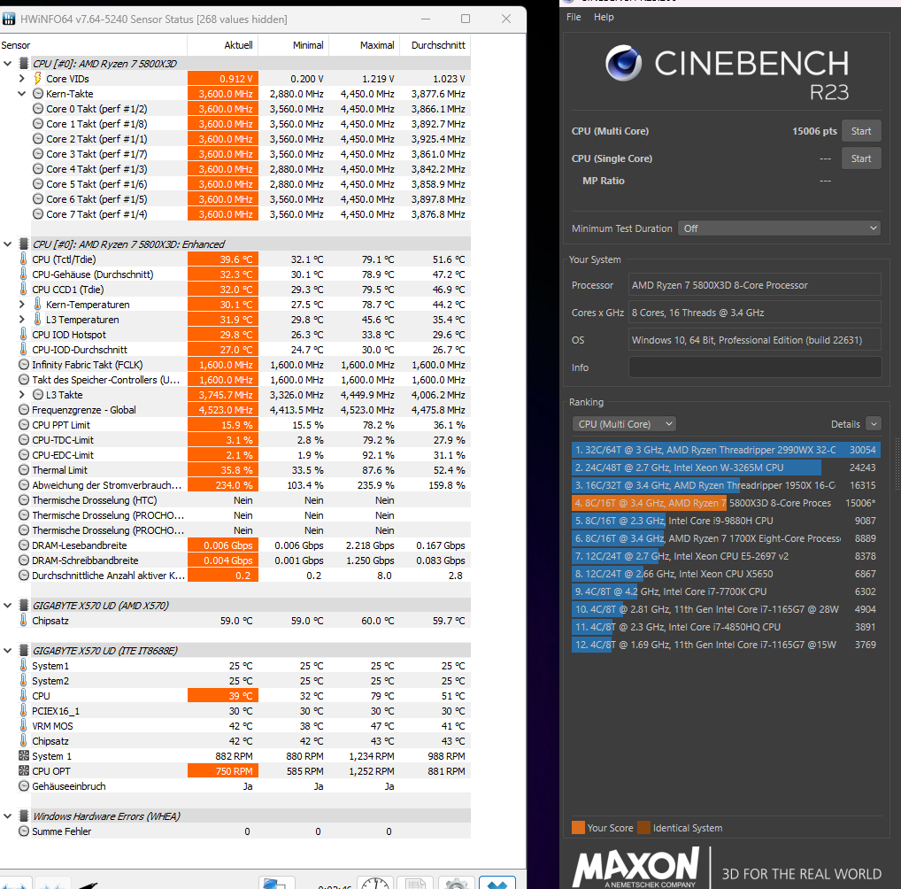Select ranking entry 9, Intel Core i7-7700K
901x889 pixels.
point(726,591)
